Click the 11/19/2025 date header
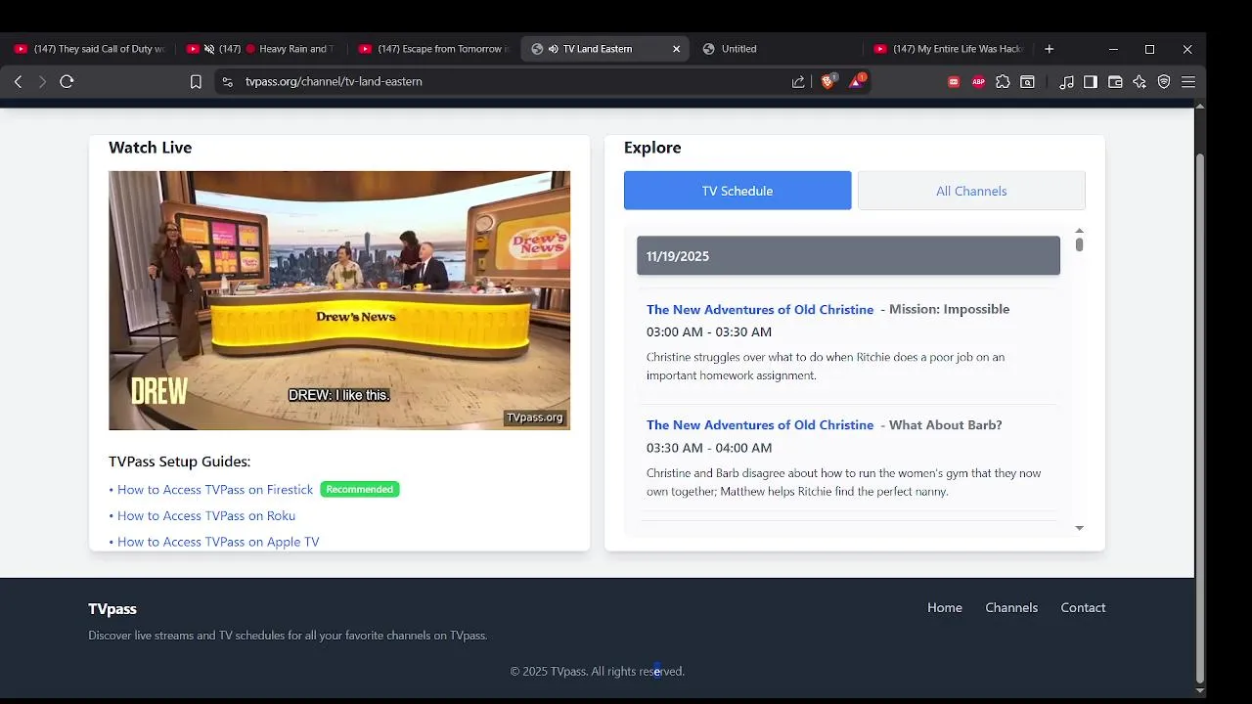 [x=848, y=256]
